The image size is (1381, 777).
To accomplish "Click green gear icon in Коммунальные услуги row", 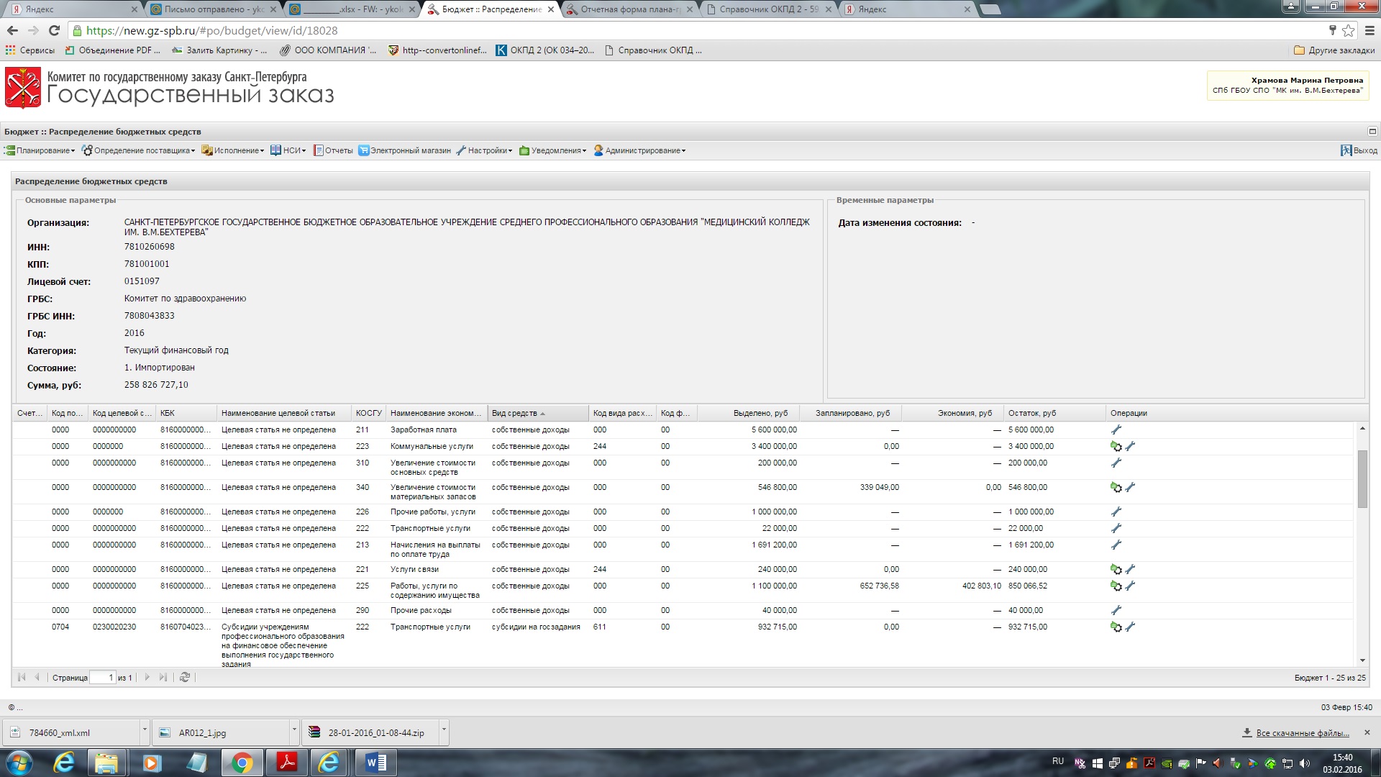I will 1116,447.
